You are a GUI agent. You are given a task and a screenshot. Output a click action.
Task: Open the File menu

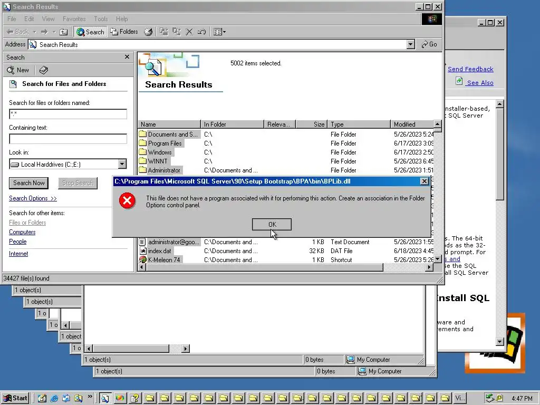click(12, 19)
